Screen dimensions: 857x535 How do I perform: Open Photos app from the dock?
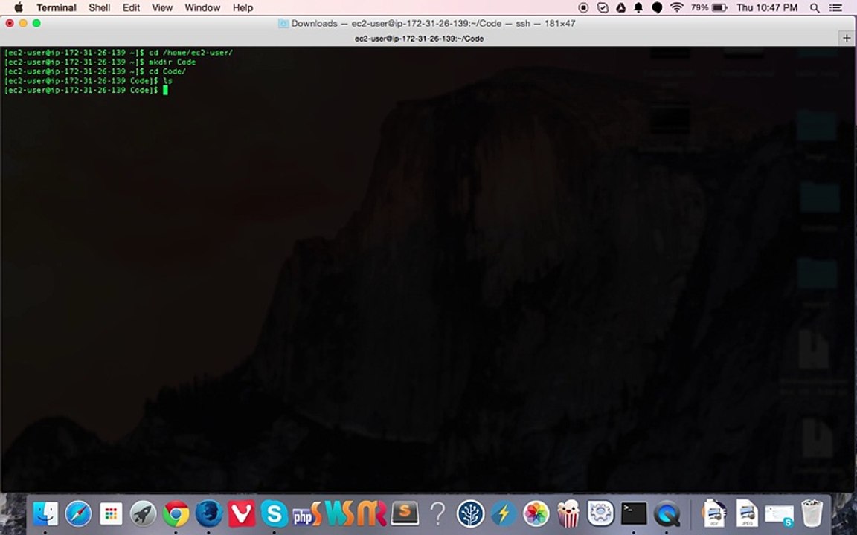click(536, 513)
